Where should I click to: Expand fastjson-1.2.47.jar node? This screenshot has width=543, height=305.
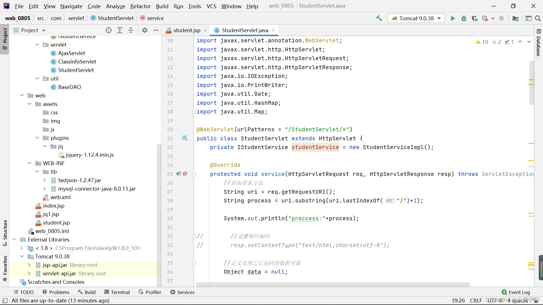44,180
